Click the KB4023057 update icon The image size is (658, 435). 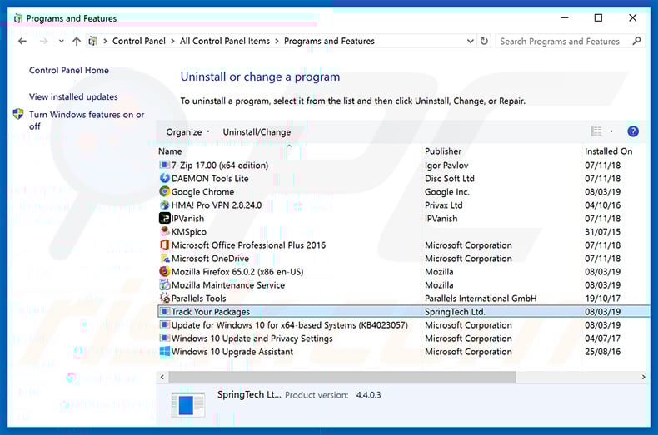tap(165, 324)
